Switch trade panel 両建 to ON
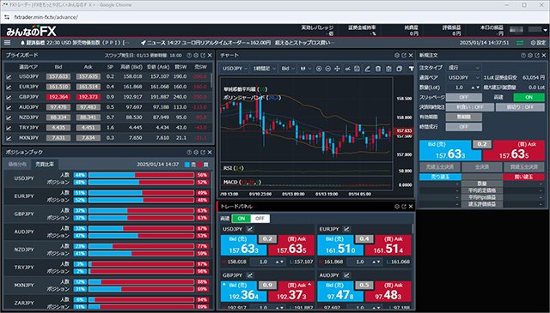 [x=241, y=219]
